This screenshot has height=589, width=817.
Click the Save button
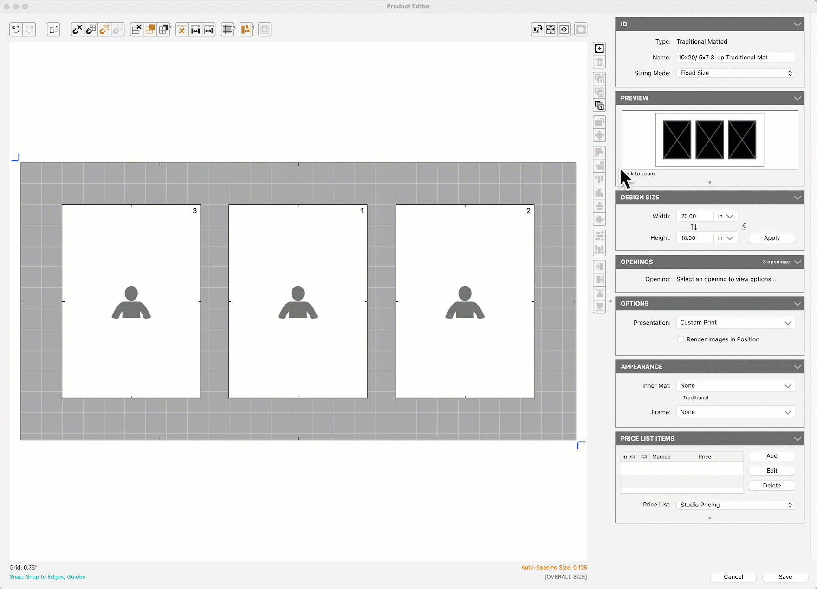point(785,576)
